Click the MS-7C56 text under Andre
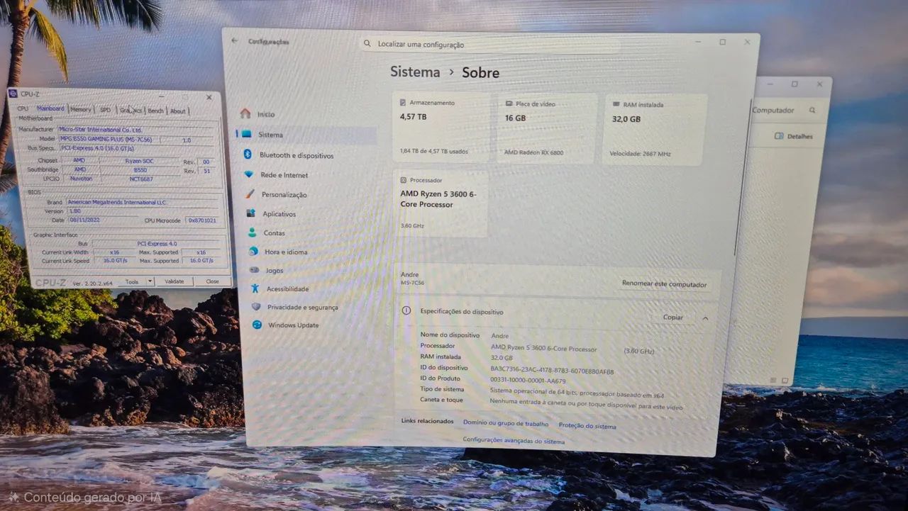Viewport: 908px width, 511px height. [x=412, y=283]
